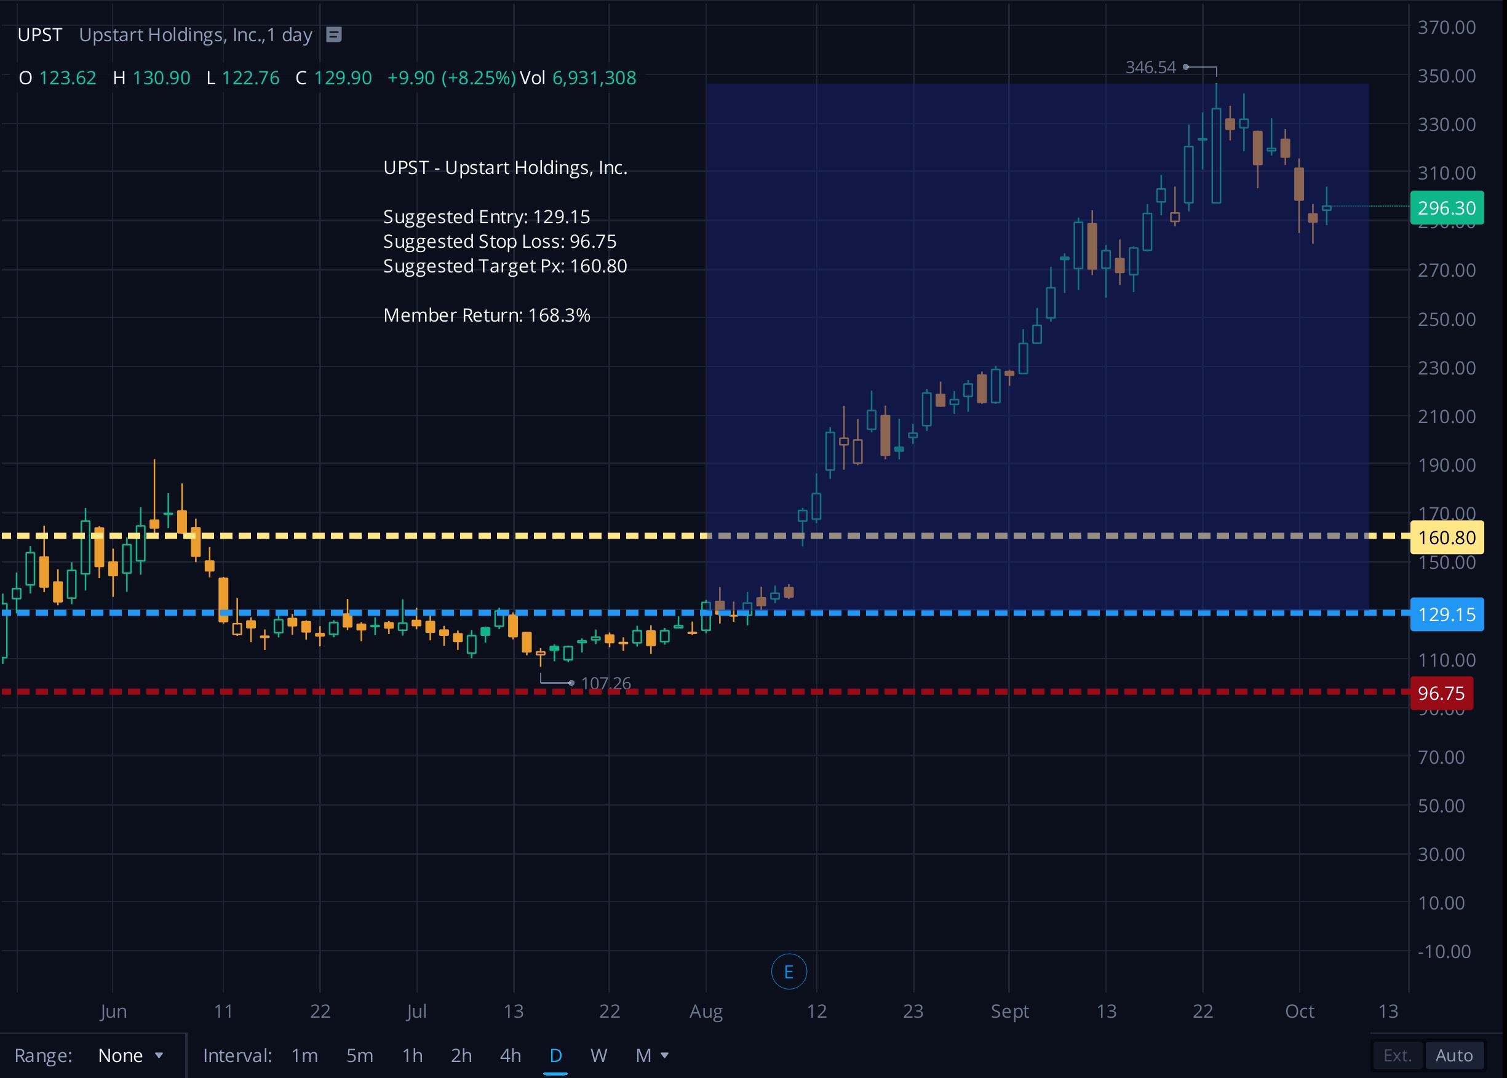This screenshot has width=1507, height=1078.
Task: Click the blue 129.15 entry price label
Action: coord(1447,614)
